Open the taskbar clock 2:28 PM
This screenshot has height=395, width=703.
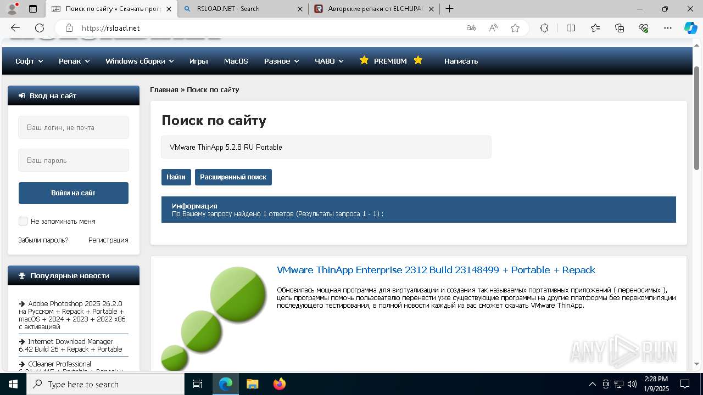click(x=655, y=384)
